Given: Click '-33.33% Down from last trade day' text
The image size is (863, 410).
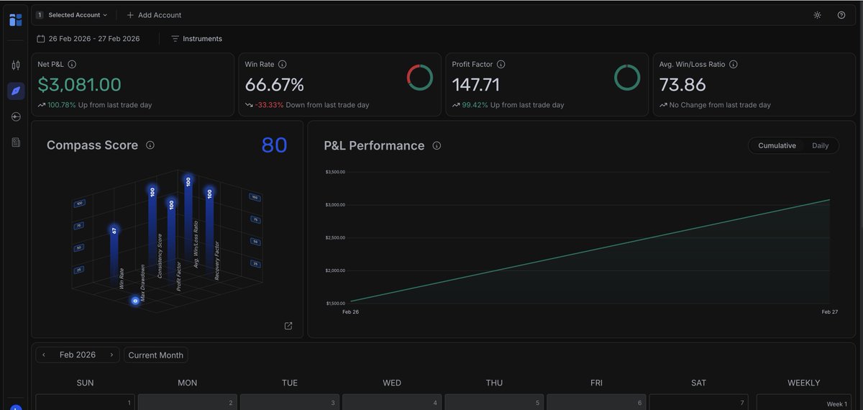Looking at the screenshot, I should (x=312, y=105).
